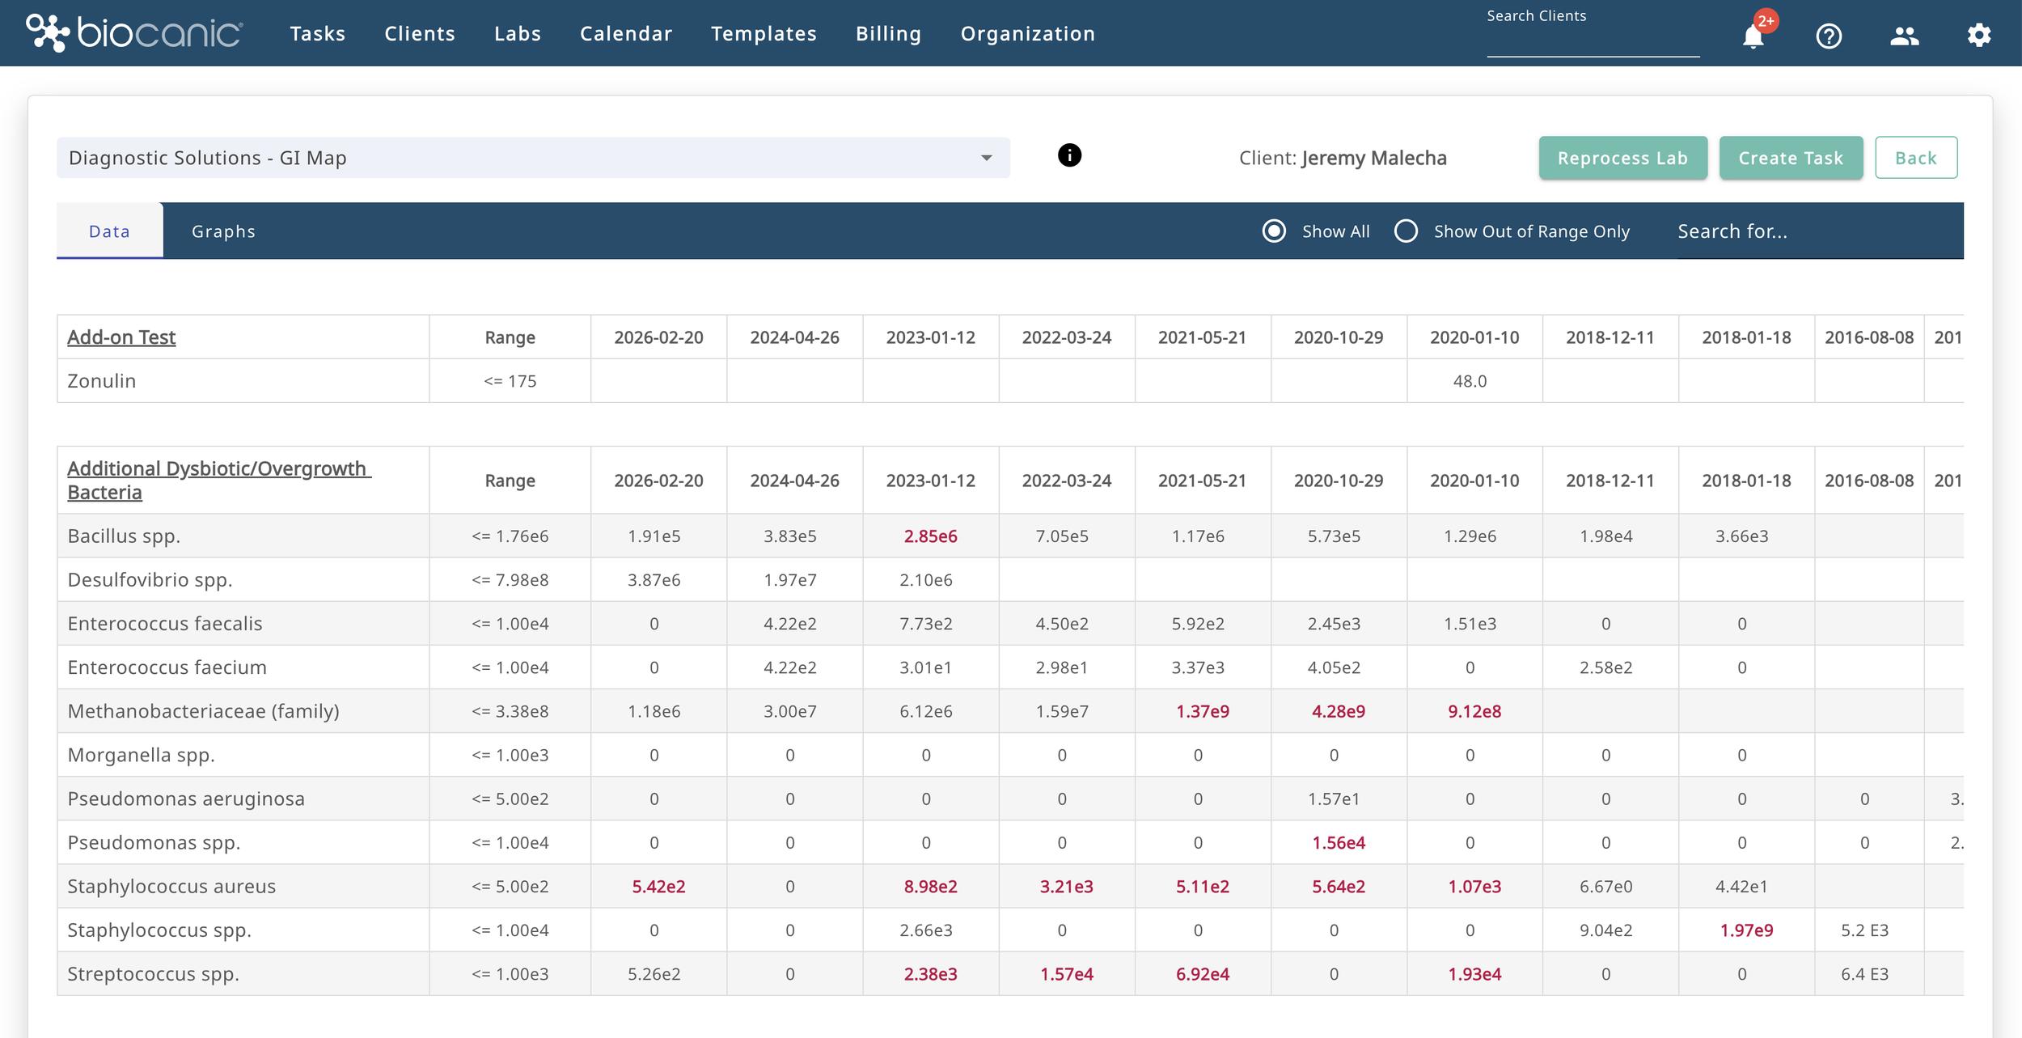Select Show Out of Range Only
Image resolution: width=2022 pixels, height=1038 pixels.
1406,231
